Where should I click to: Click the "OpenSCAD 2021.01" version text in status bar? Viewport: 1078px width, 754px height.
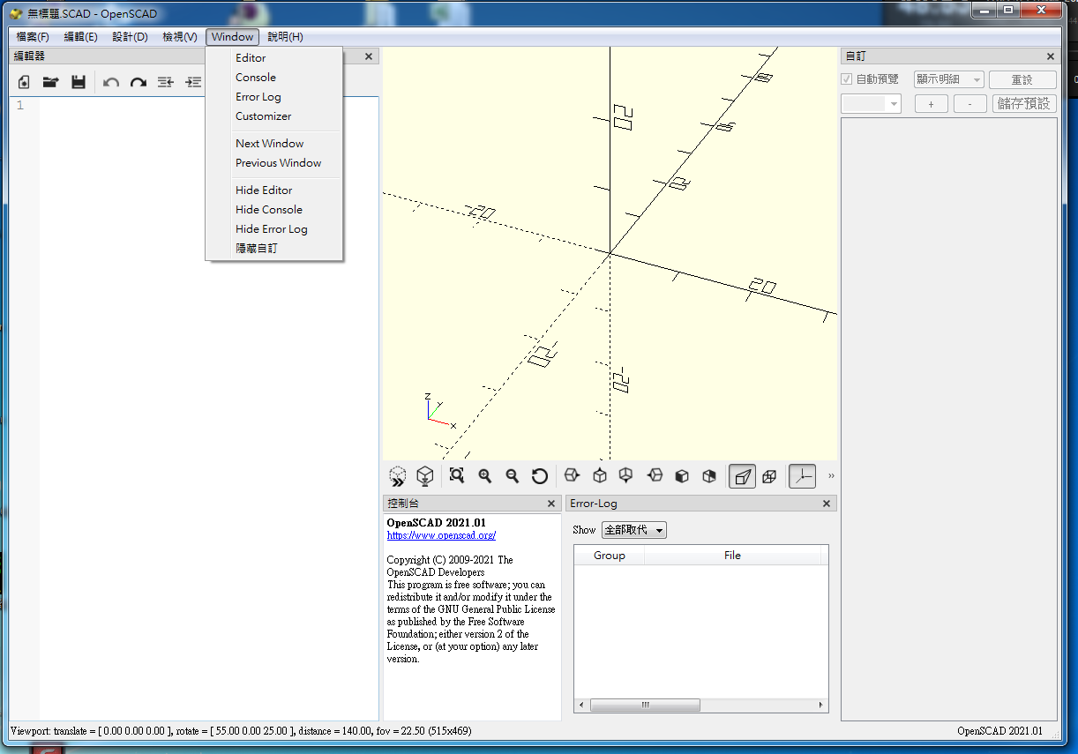coord(999,731)
